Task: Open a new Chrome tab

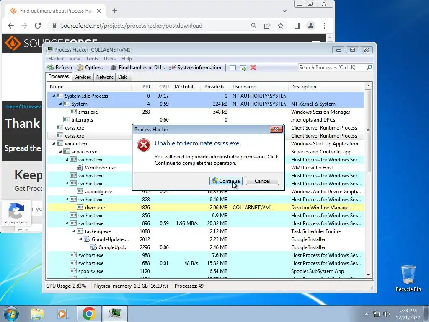Action: pyautogui.click(x=115, y=11)
